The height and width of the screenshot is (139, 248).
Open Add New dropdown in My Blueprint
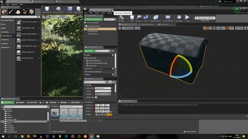coord(90,51)
